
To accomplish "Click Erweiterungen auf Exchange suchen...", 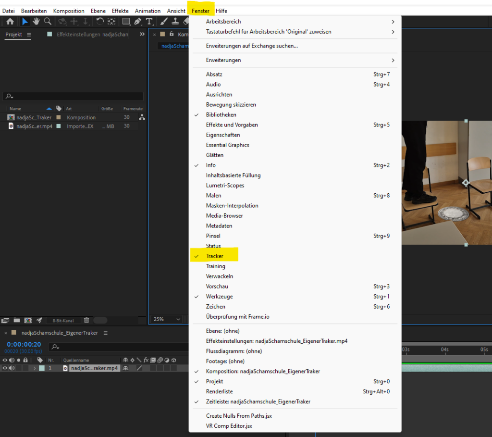I will pyautogui.click(x=252, y=46).
